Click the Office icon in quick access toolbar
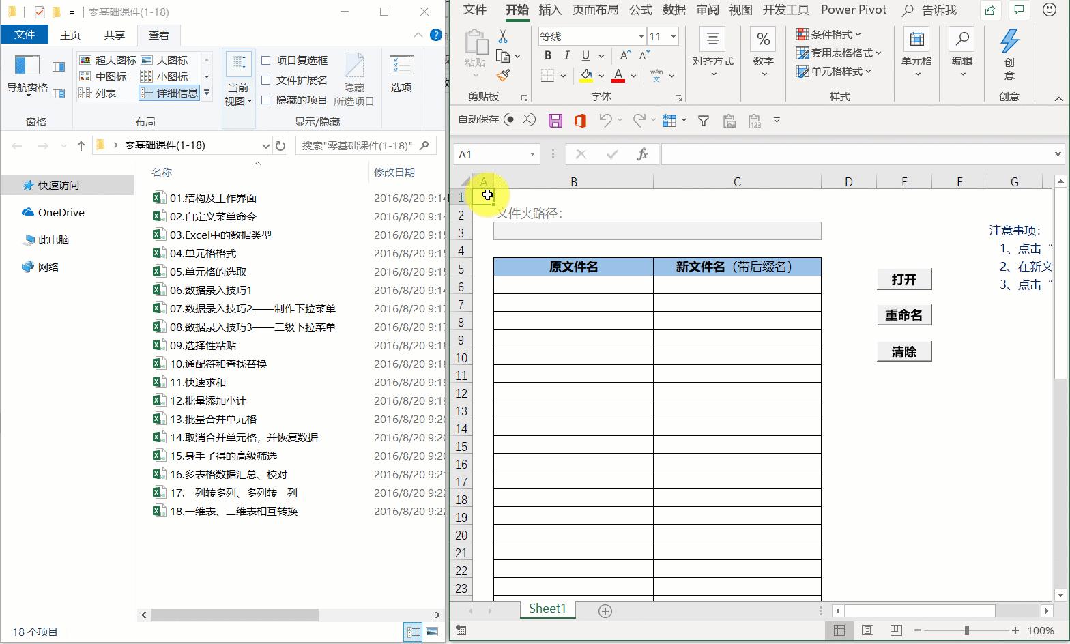This screenshot has width=1070, height=644. 580,121
